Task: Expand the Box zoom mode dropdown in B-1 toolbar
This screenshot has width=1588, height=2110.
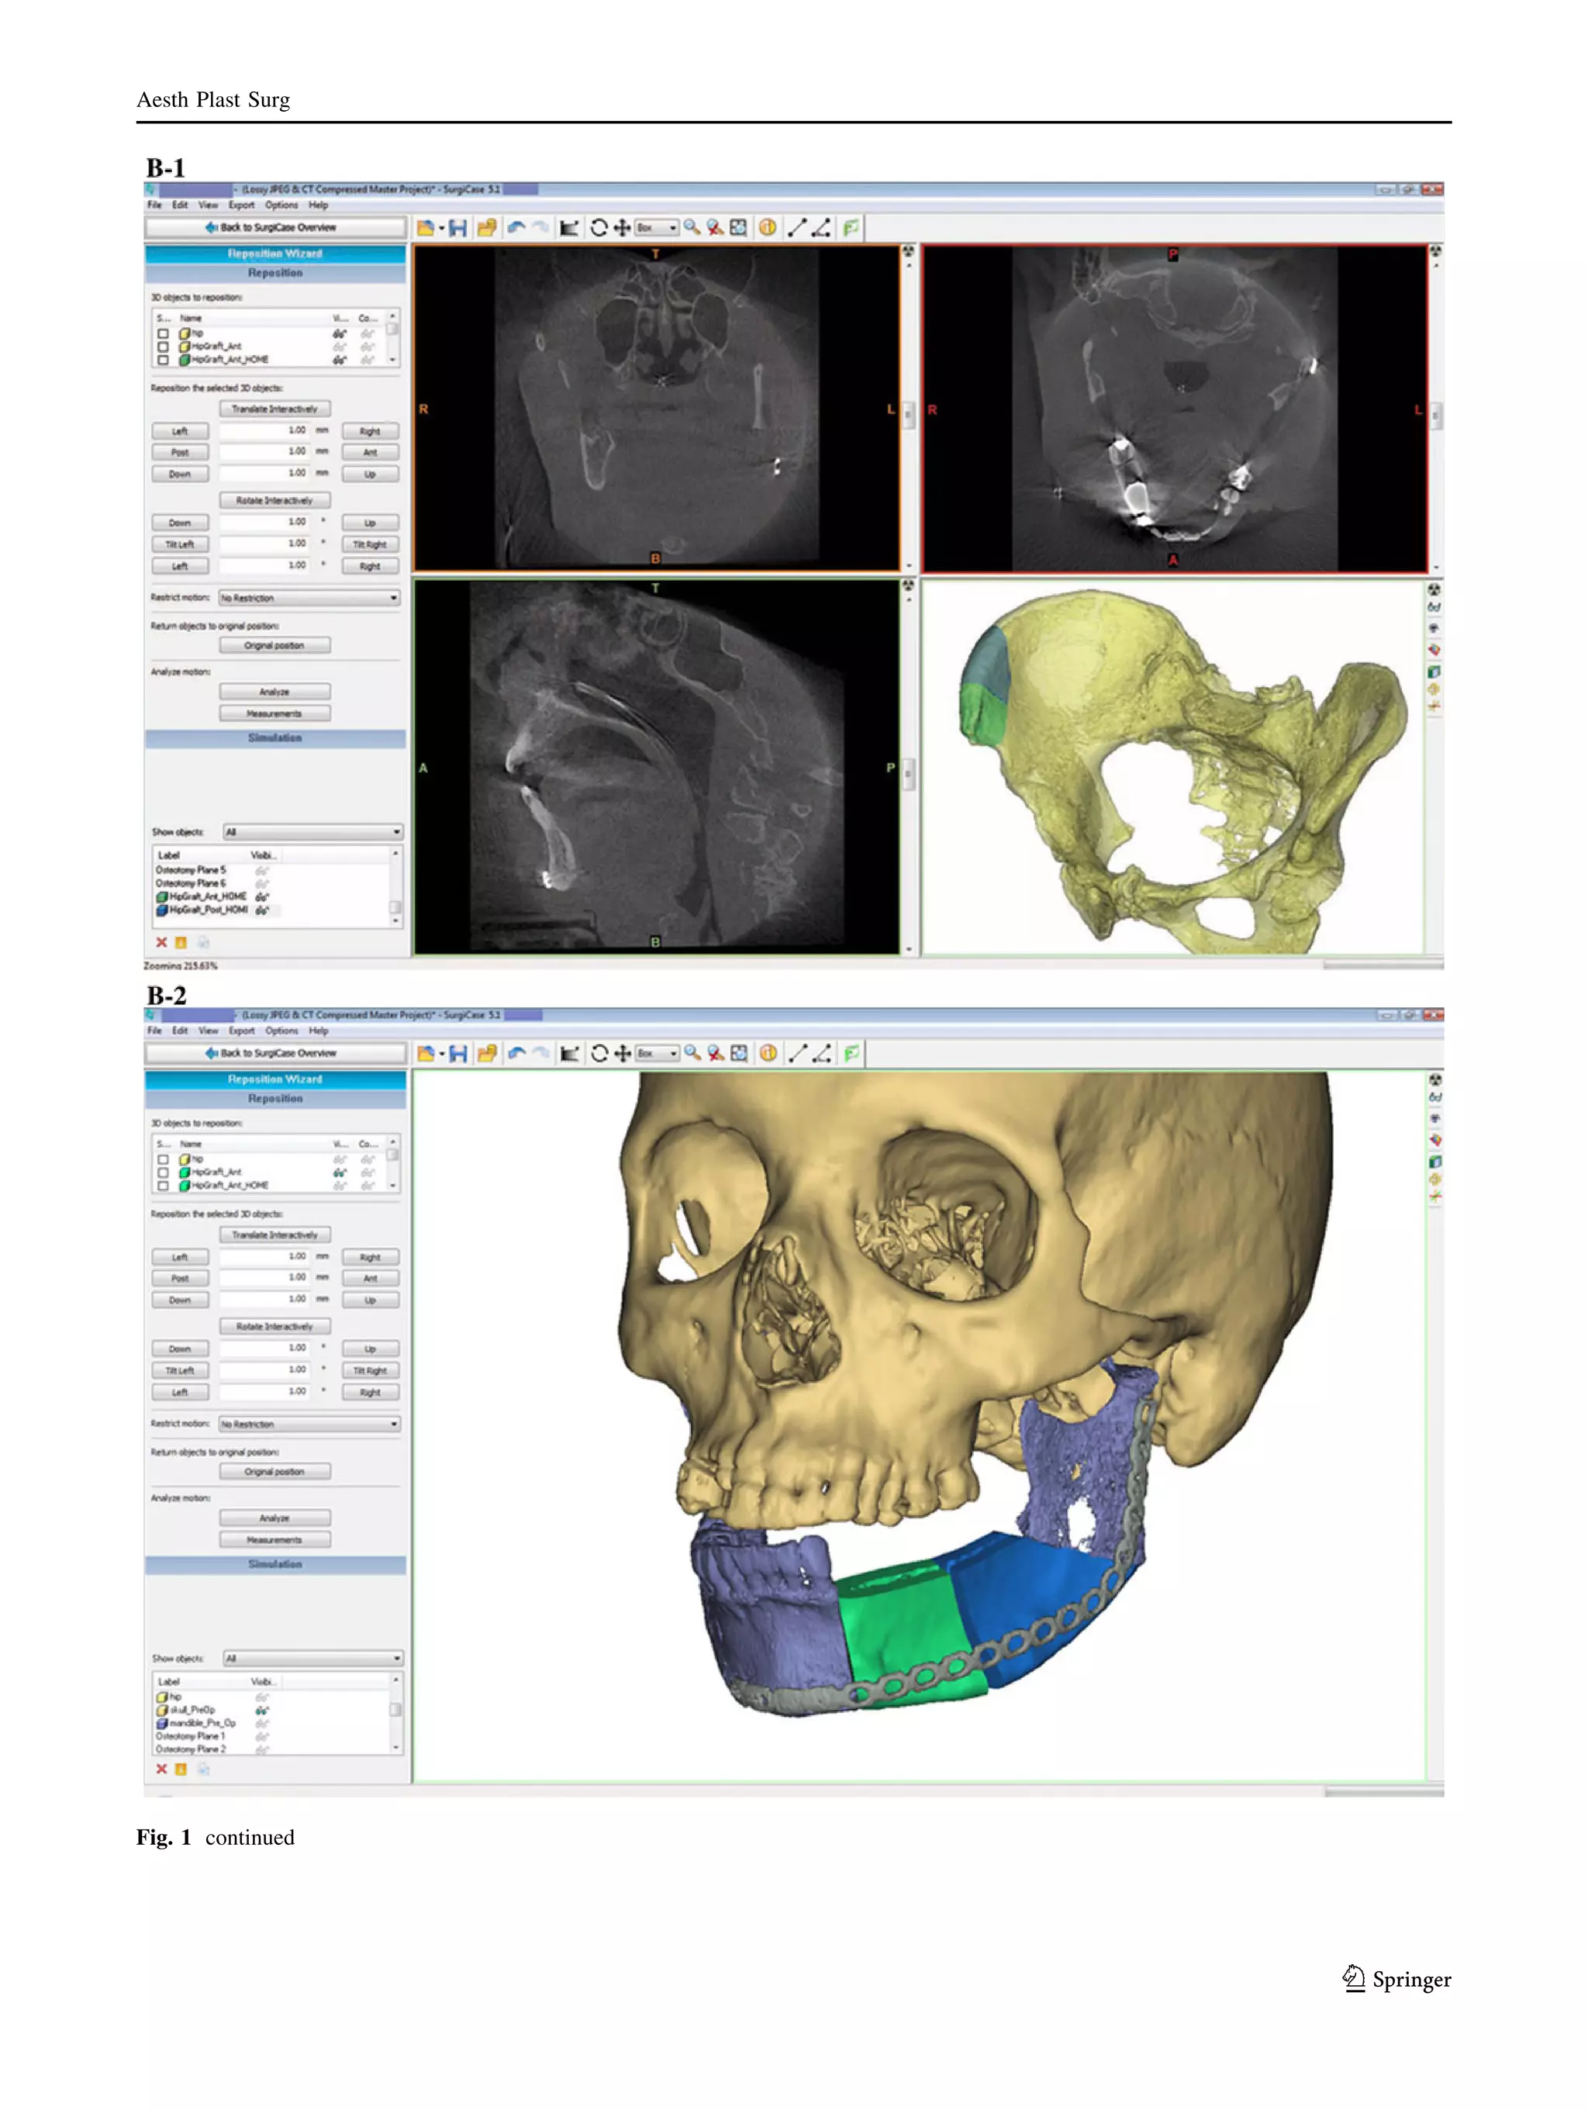Action: click(x=672, y=228)
